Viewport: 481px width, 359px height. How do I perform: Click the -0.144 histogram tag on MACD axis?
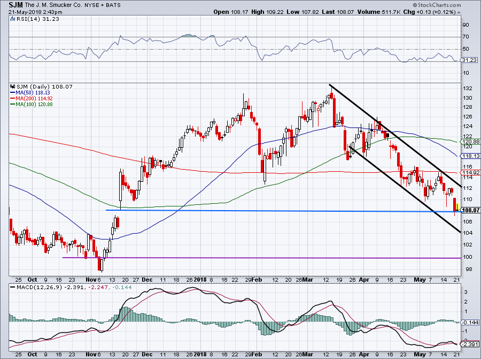click(x=470, y=322)
